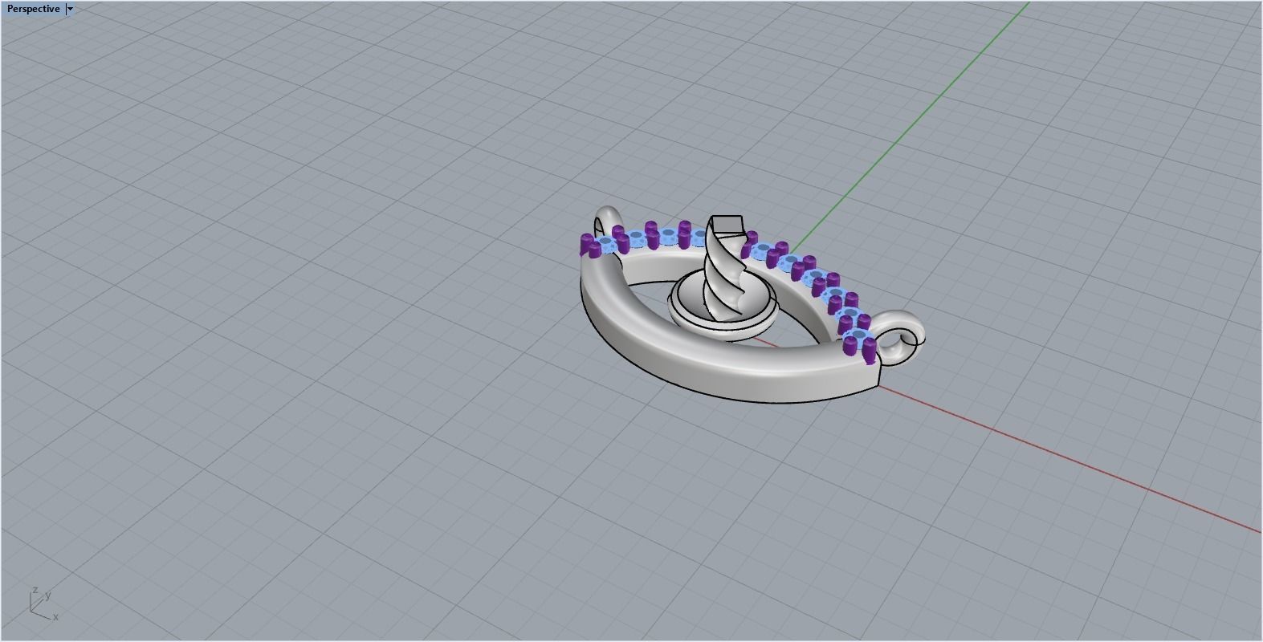Select the left loop on the pendant

coord(608,221)
